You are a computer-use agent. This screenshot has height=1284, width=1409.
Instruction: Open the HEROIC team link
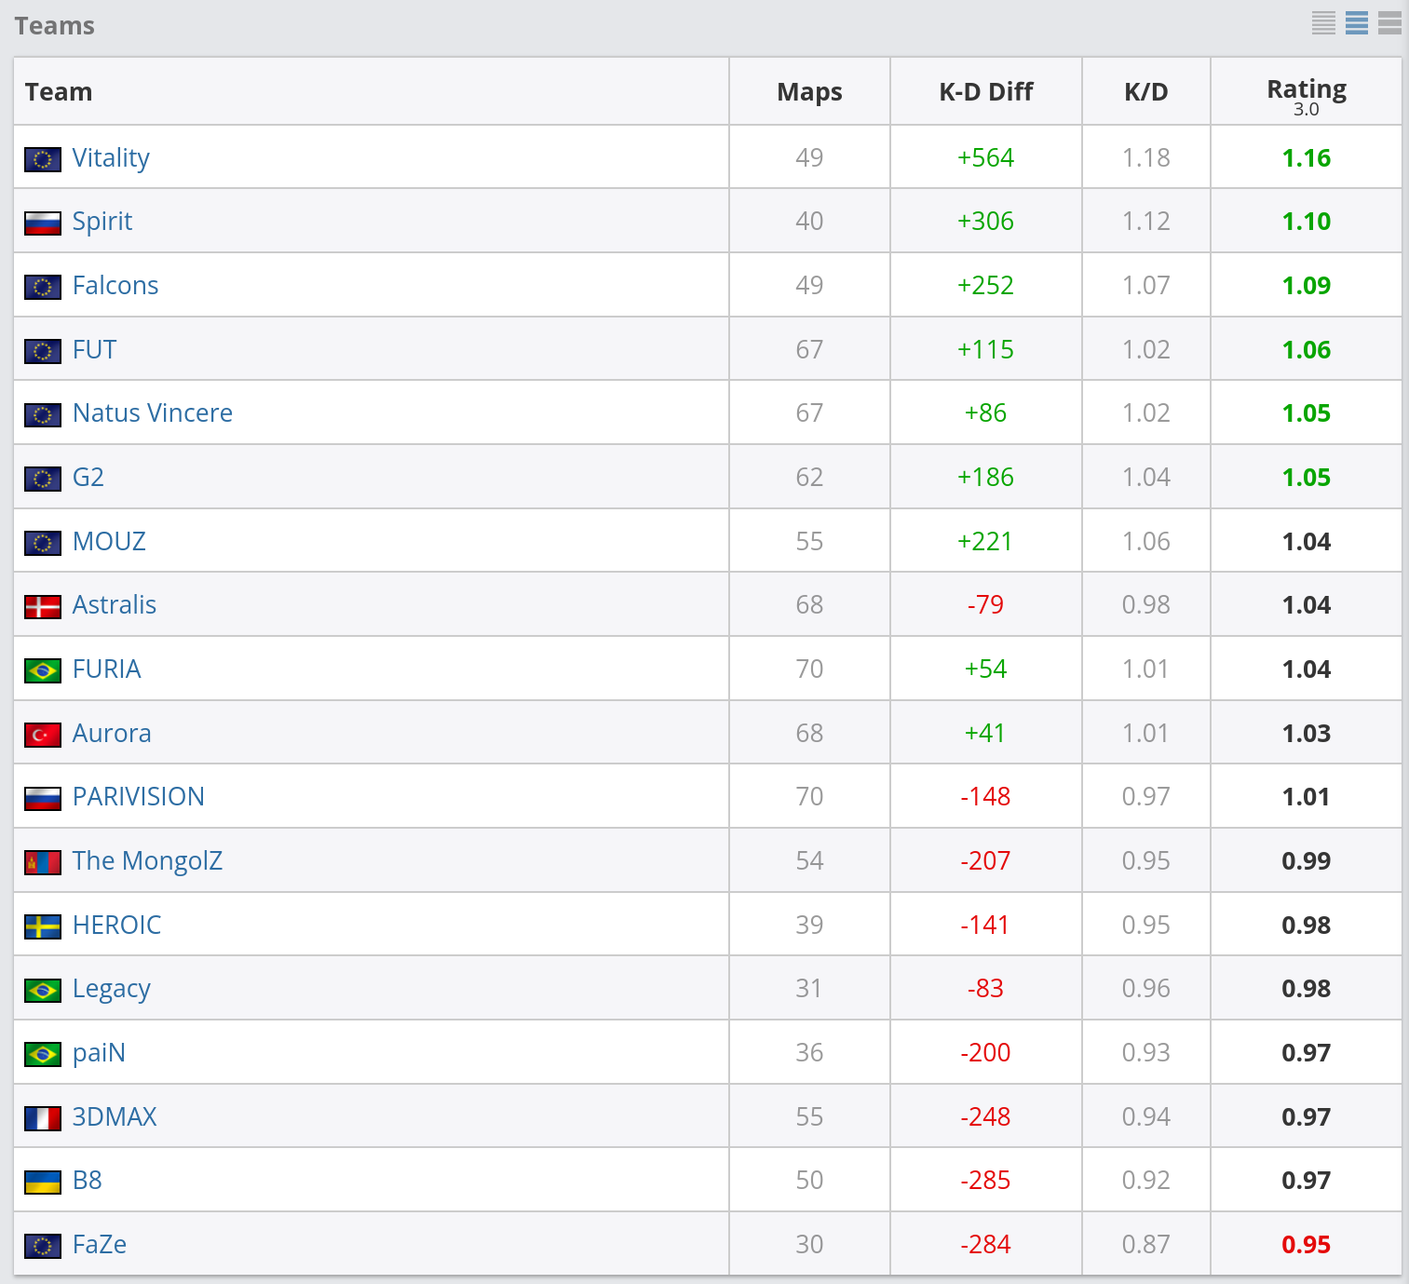117,925
